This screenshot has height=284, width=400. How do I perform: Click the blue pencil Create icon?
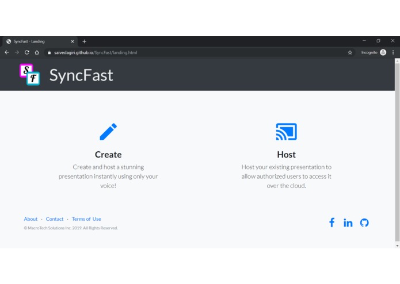click(x=108, y=132)
